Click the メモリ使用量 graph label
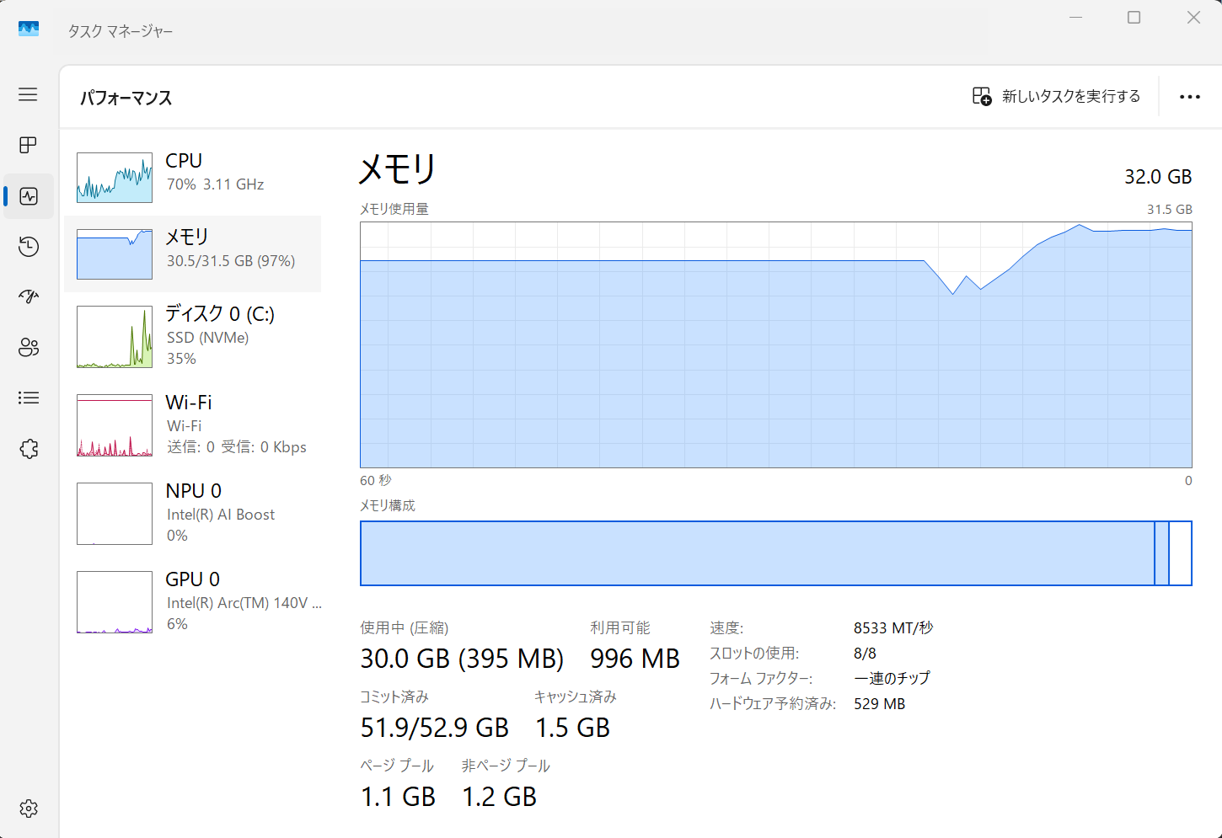Viewport: 1222px width, 838px height. [394, 209]
